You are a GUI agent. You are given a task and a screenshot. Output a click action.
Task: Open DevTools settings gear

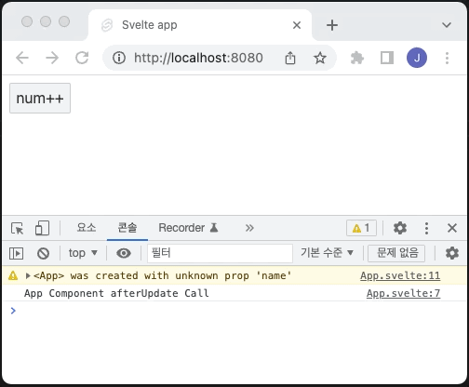pos(400,228)
